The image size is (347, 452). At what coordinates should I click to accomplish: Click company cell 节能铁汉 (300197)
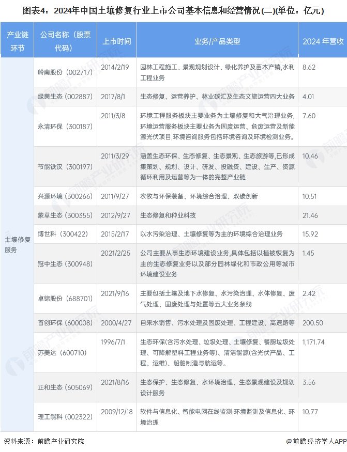coord(65,167)
